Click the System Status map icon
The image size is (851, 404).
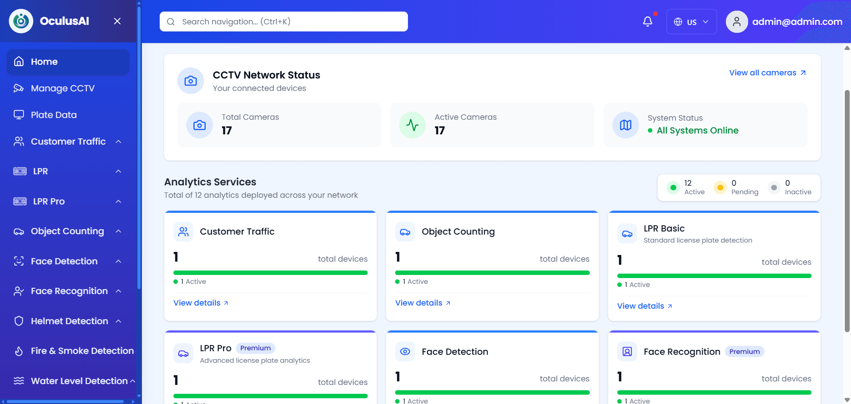coord(626,125)
